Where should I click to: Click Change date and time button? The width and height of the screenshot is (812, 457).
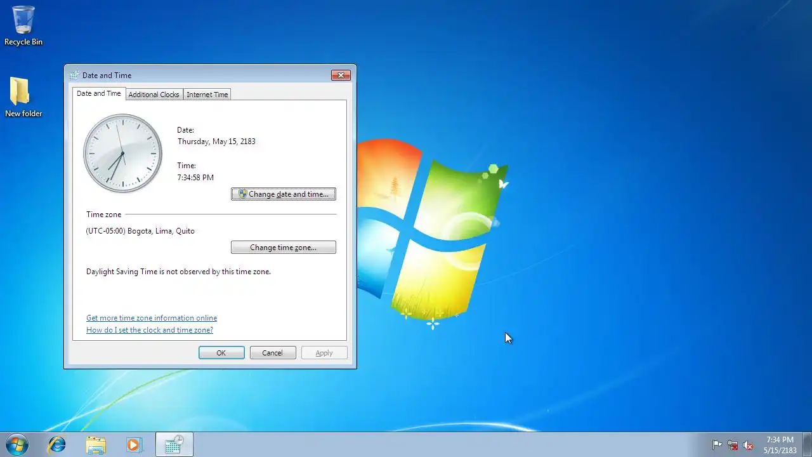(284, 194)
